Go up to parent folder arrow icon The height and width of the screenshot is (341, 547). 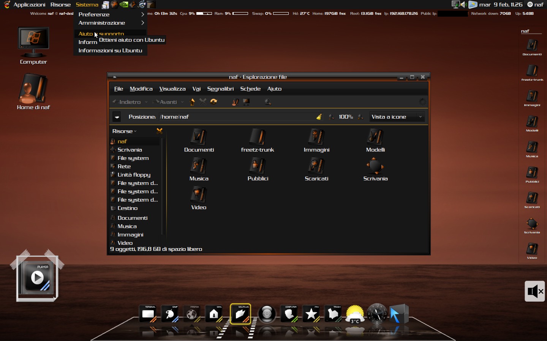[192, 102]
